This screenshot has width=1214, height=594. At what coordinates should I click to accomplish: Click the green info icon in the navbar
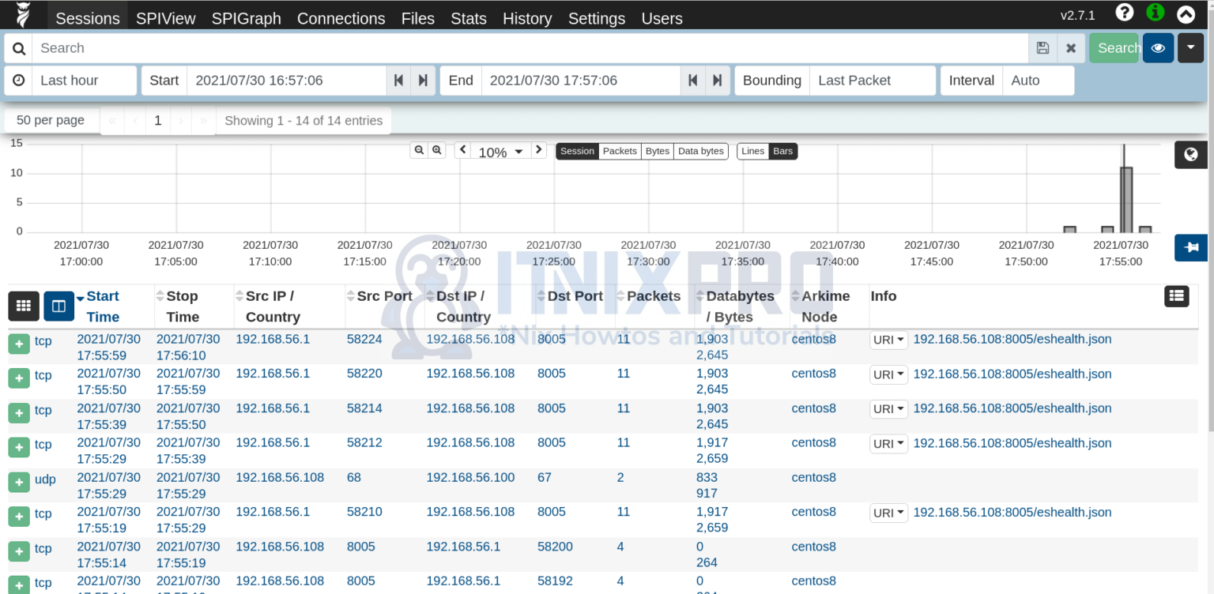click(x=1156, y=13)
